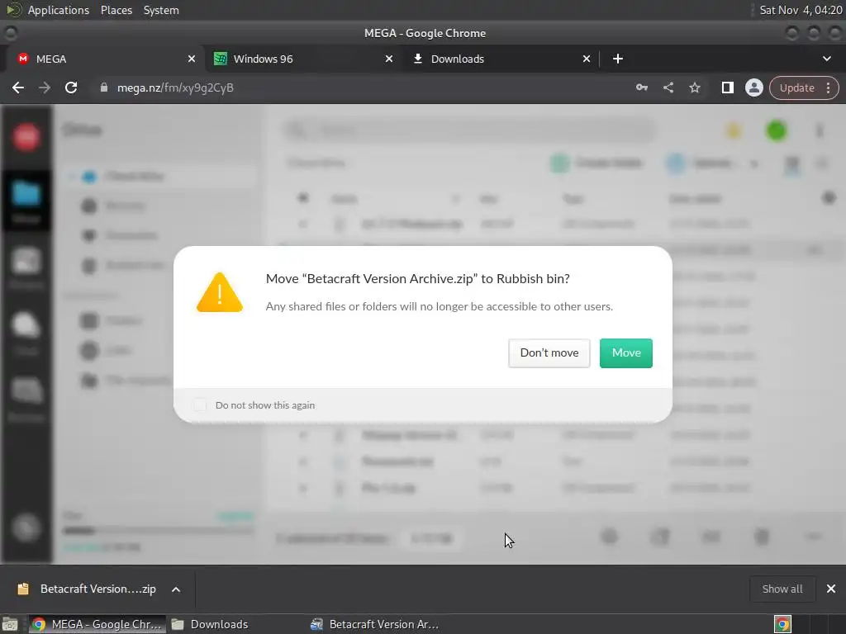Screen dimensions: 846x634
Task: Switch to MEGA - Google Chrome taskbar item
Action: (97, 624)
